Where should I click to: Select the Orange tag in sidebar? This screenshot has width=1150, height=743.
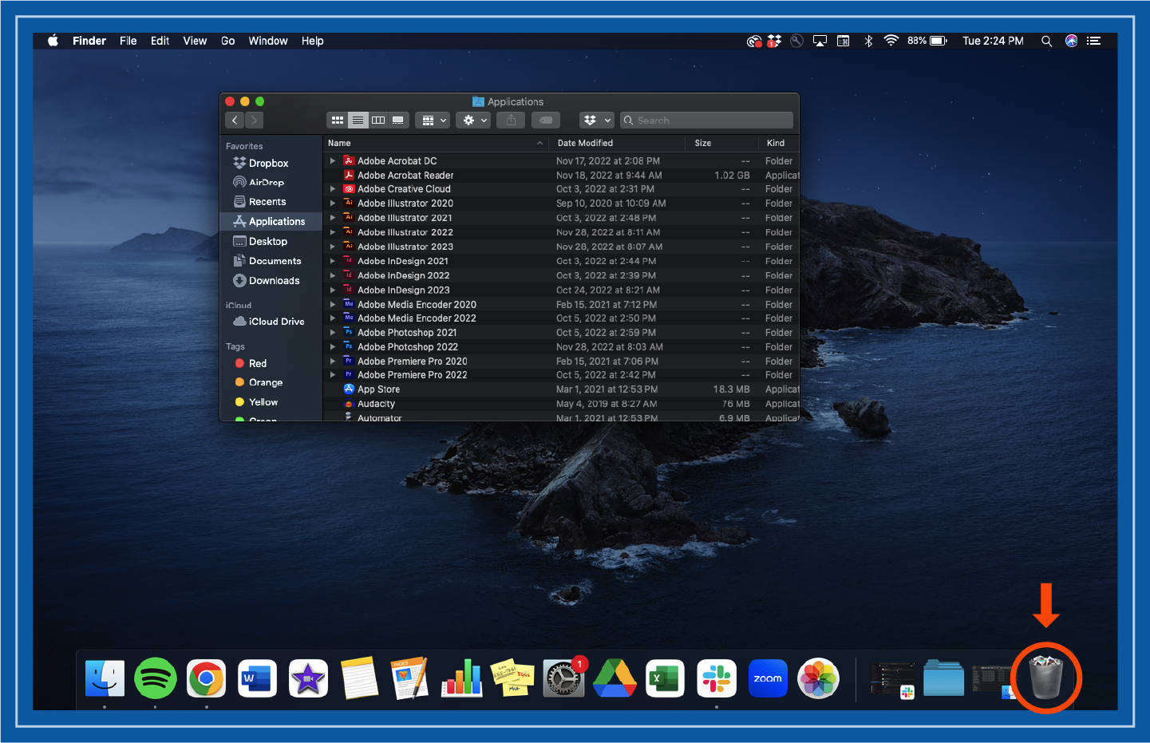tap(270, 383)
